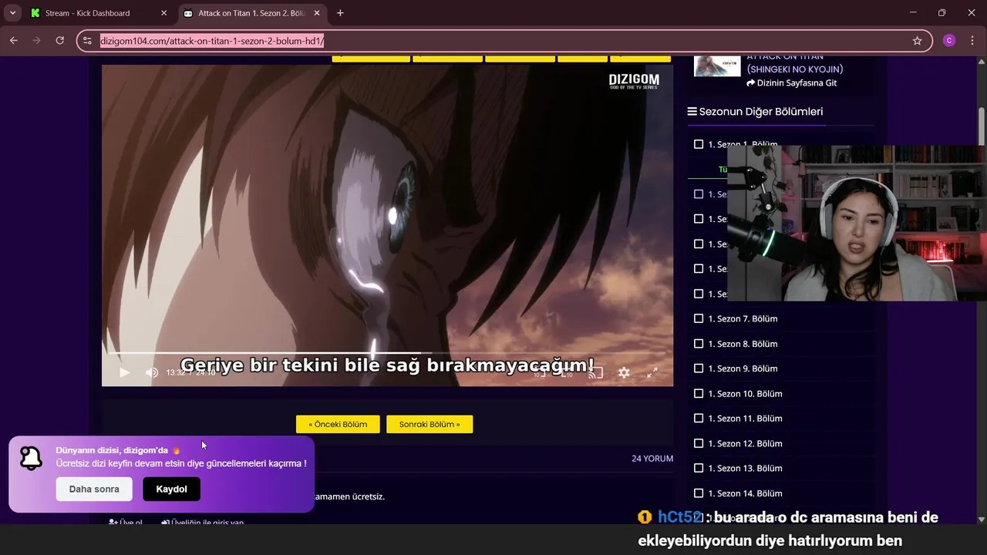Check the 1. Sezon 7. Bölüm checkbox
This screenshot has height=555, width=987.
(699, 318)
